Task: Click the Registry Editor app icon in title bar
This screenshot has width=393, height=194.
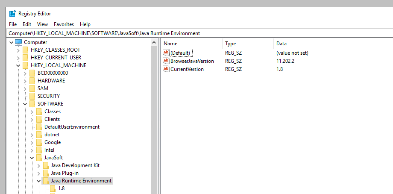Action: [x=12, y=13]
